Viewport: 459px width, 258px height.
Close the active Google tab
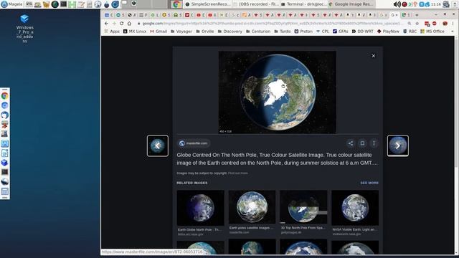pyautogui.click(x=397, y=15)
